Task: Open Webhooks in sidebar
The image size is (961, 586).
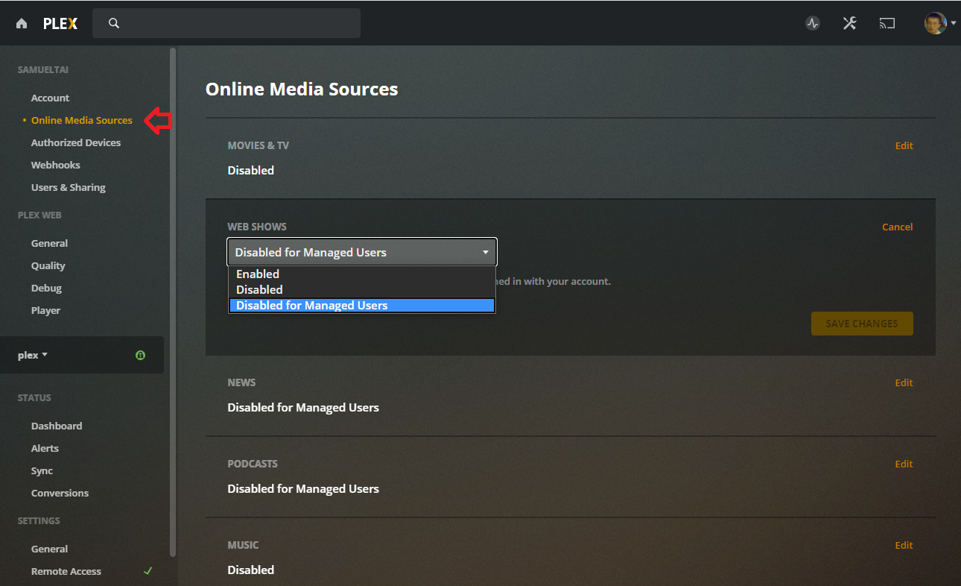Action: (x=56, y=165)
